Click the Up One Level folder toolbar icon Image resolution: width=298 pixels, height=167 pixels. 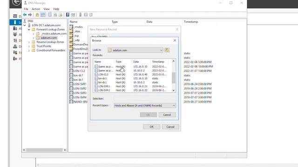pos(37,15)
